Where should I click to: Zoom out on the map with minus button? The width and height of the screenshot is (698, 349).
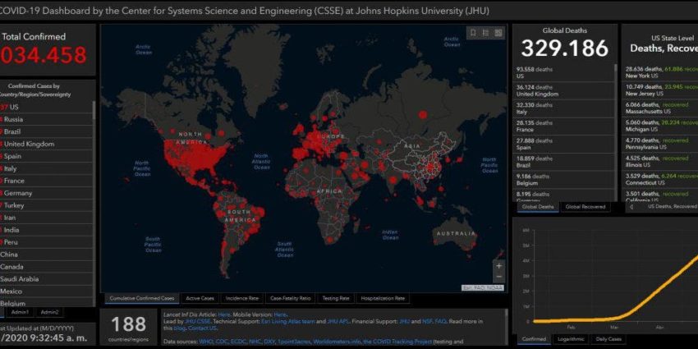[498, 278]
